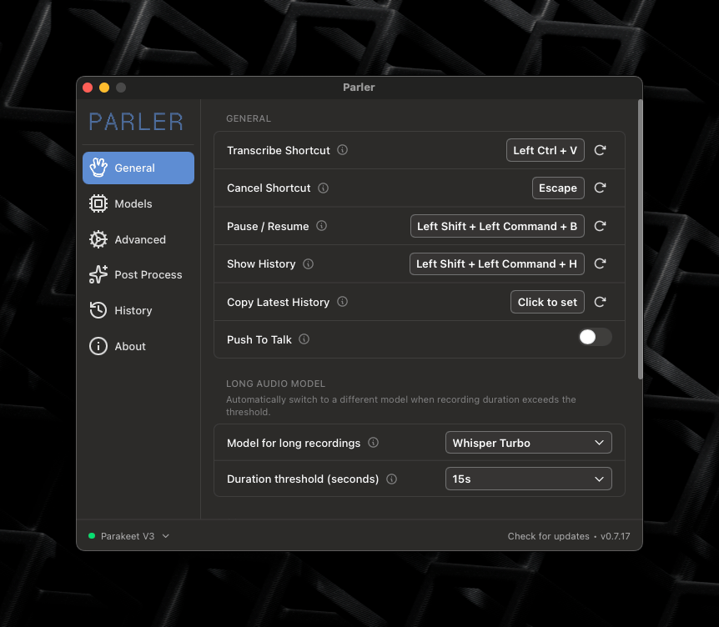Show info for Show History
This screenshot has height=627, width=719.
click(308, 264)
